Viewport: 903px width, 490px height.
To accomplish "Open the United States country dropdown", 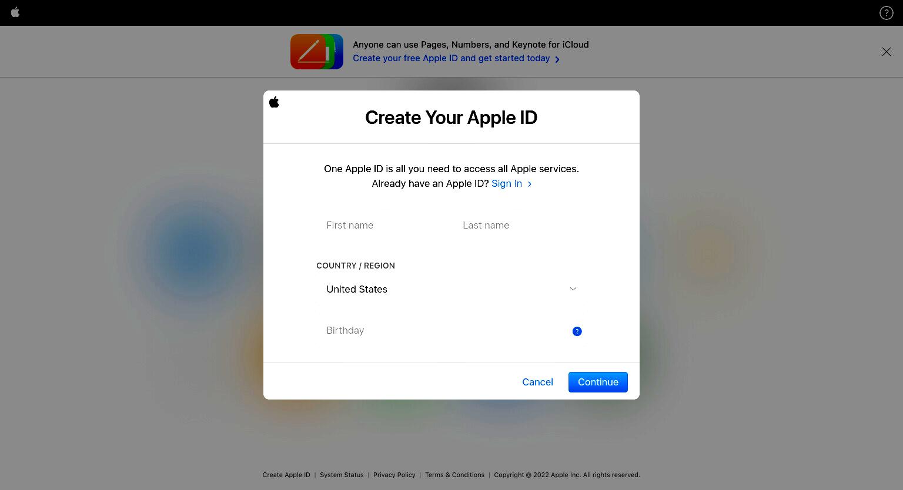I will [451, 289].
